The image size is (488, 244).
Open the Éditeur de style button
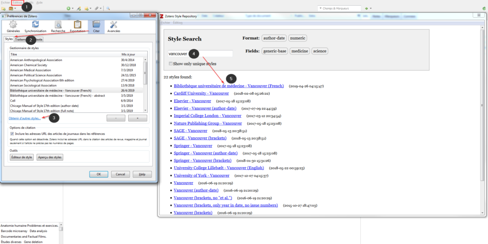coord(22,157)
